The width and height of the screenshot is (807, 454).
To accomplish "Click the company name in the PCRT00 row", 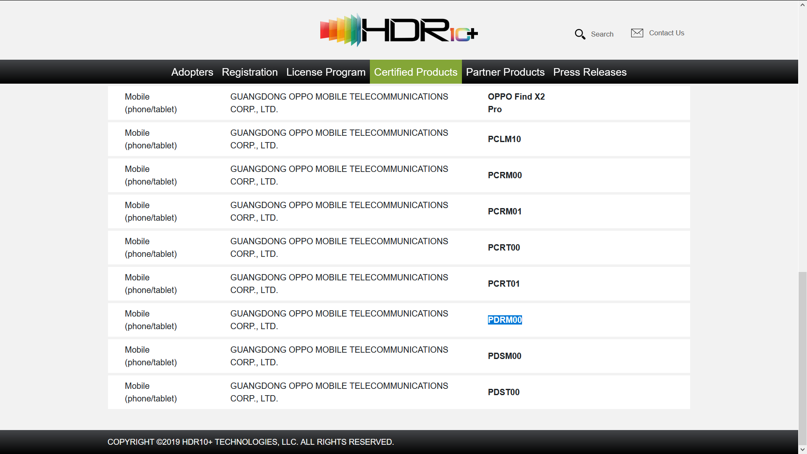I will click(339, 248).
